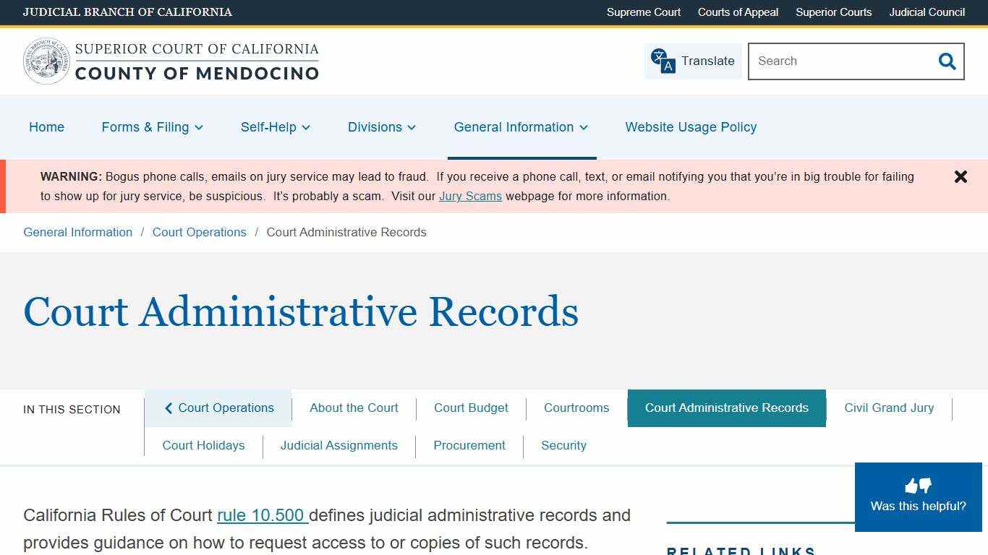The width and height of the screenshot is (988, 555).
Task: Select the Home menu item
Action: 46,127
